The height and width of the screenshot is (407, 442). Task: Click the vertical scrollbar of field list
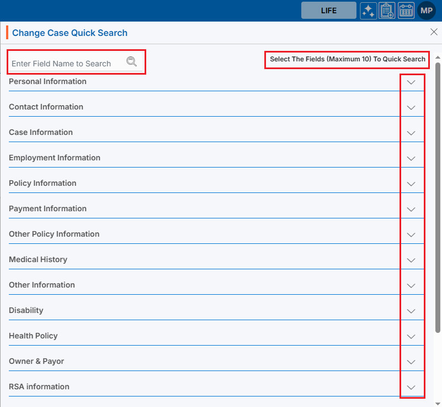coord(438,194)
